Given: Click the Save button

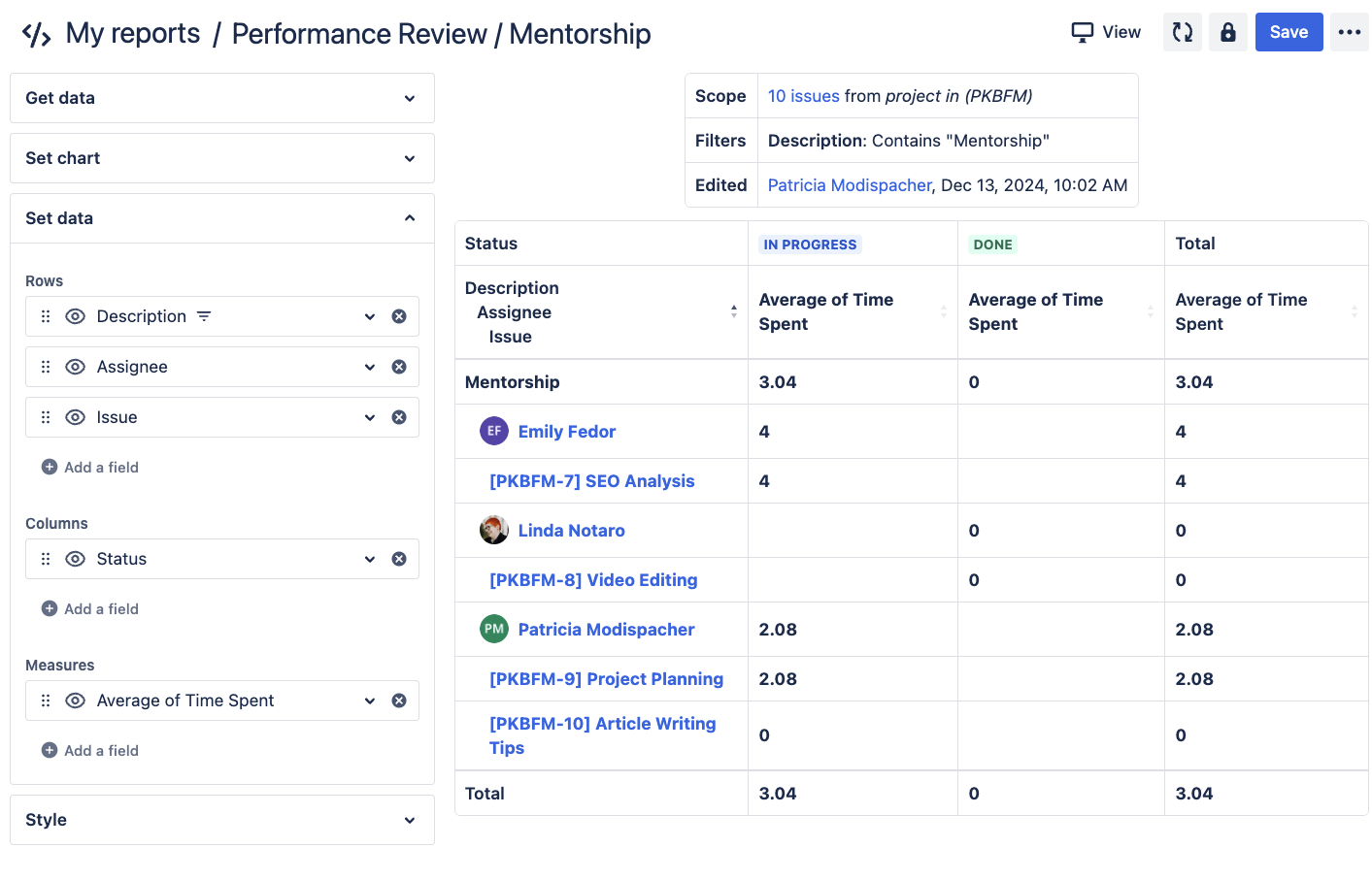Looking at the screenshot, I should 1288,31.
